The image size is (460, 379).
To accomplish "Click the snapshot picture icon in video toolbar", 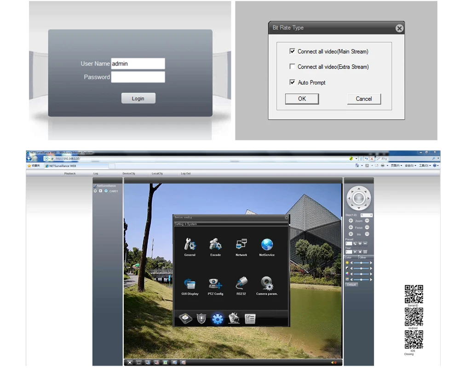I will point(165,362).
